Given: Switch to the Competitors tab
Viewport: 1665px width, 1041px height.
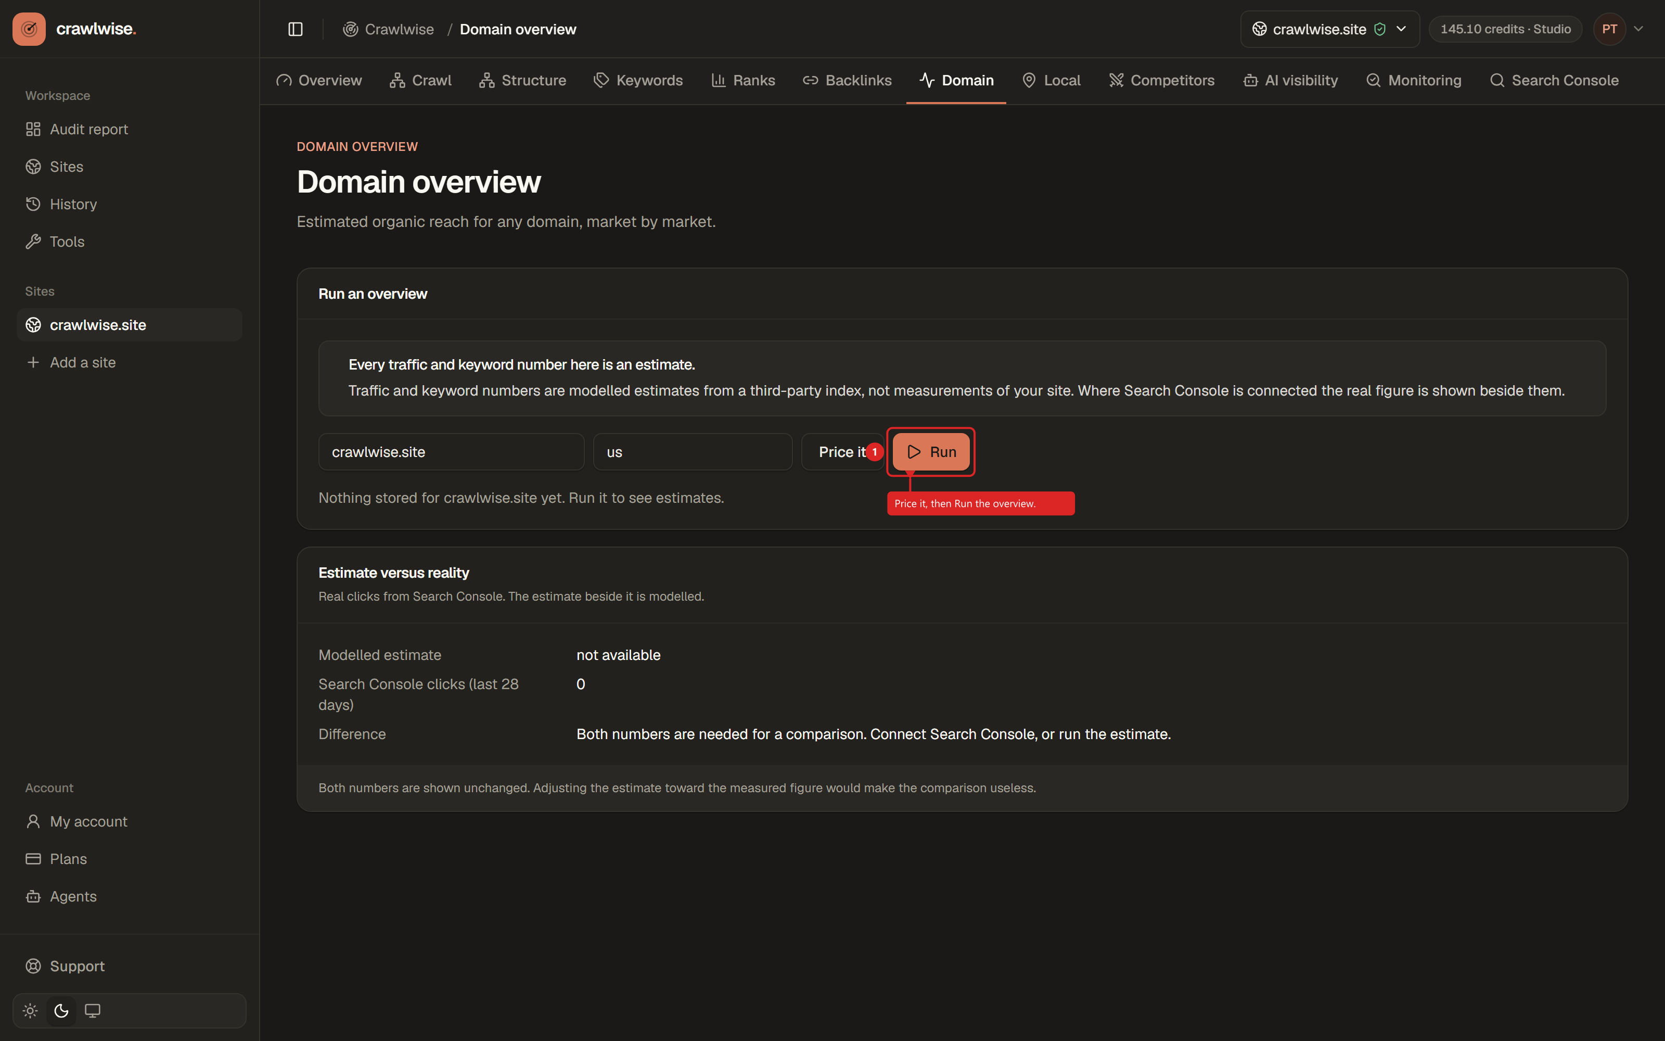Looking at the screenshot, I should tap(1161, 81).
